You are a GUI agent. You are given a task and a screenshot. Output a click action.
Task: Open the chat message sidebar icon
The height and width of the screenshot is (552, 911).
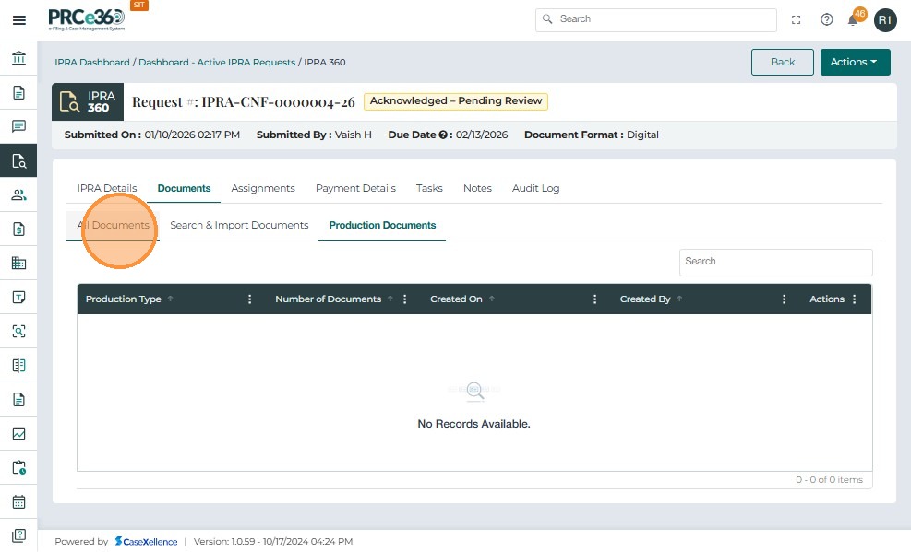coord(18,126)
